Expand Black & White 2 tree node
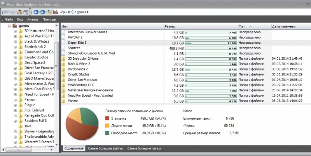Screen dimensions: 311x156 pyautogui.click(x=15, y=42)
